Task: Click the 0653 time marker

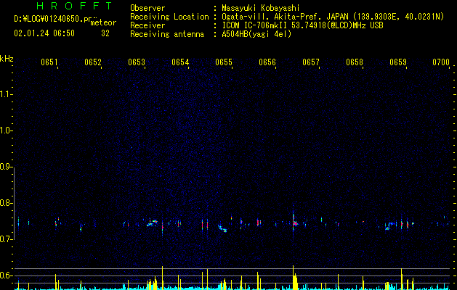Action: tap(137, 62)
